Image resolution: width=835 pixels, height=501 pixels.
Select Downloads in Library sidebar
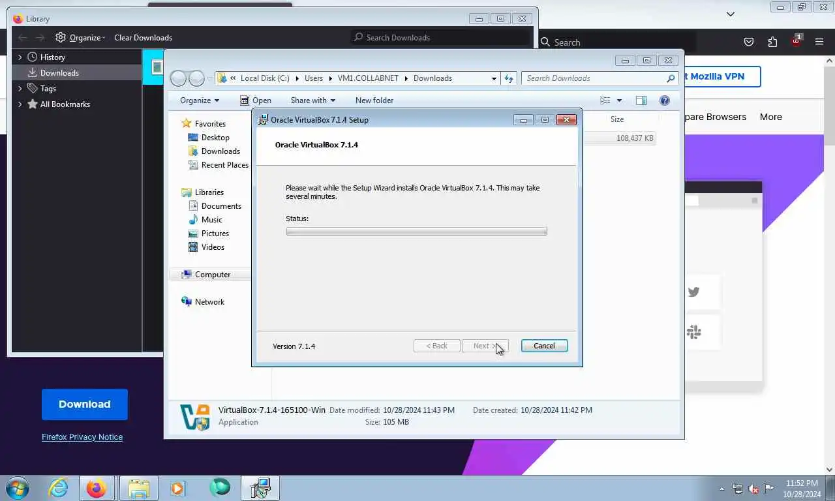point(59,73)
